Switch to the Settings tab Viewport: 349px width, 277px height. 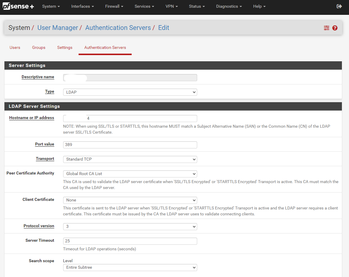(x=65, y=47)
